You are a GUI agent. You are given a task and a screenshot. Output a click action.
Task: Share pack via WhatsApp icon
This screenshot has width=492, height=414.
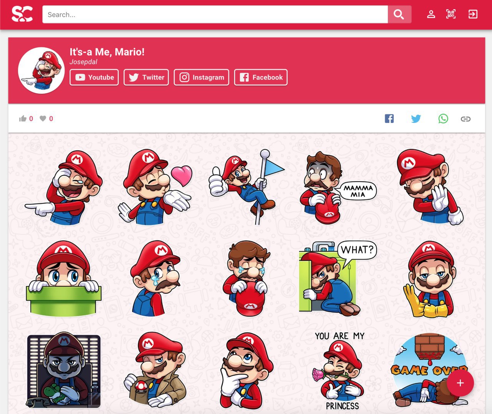point(443,119)
